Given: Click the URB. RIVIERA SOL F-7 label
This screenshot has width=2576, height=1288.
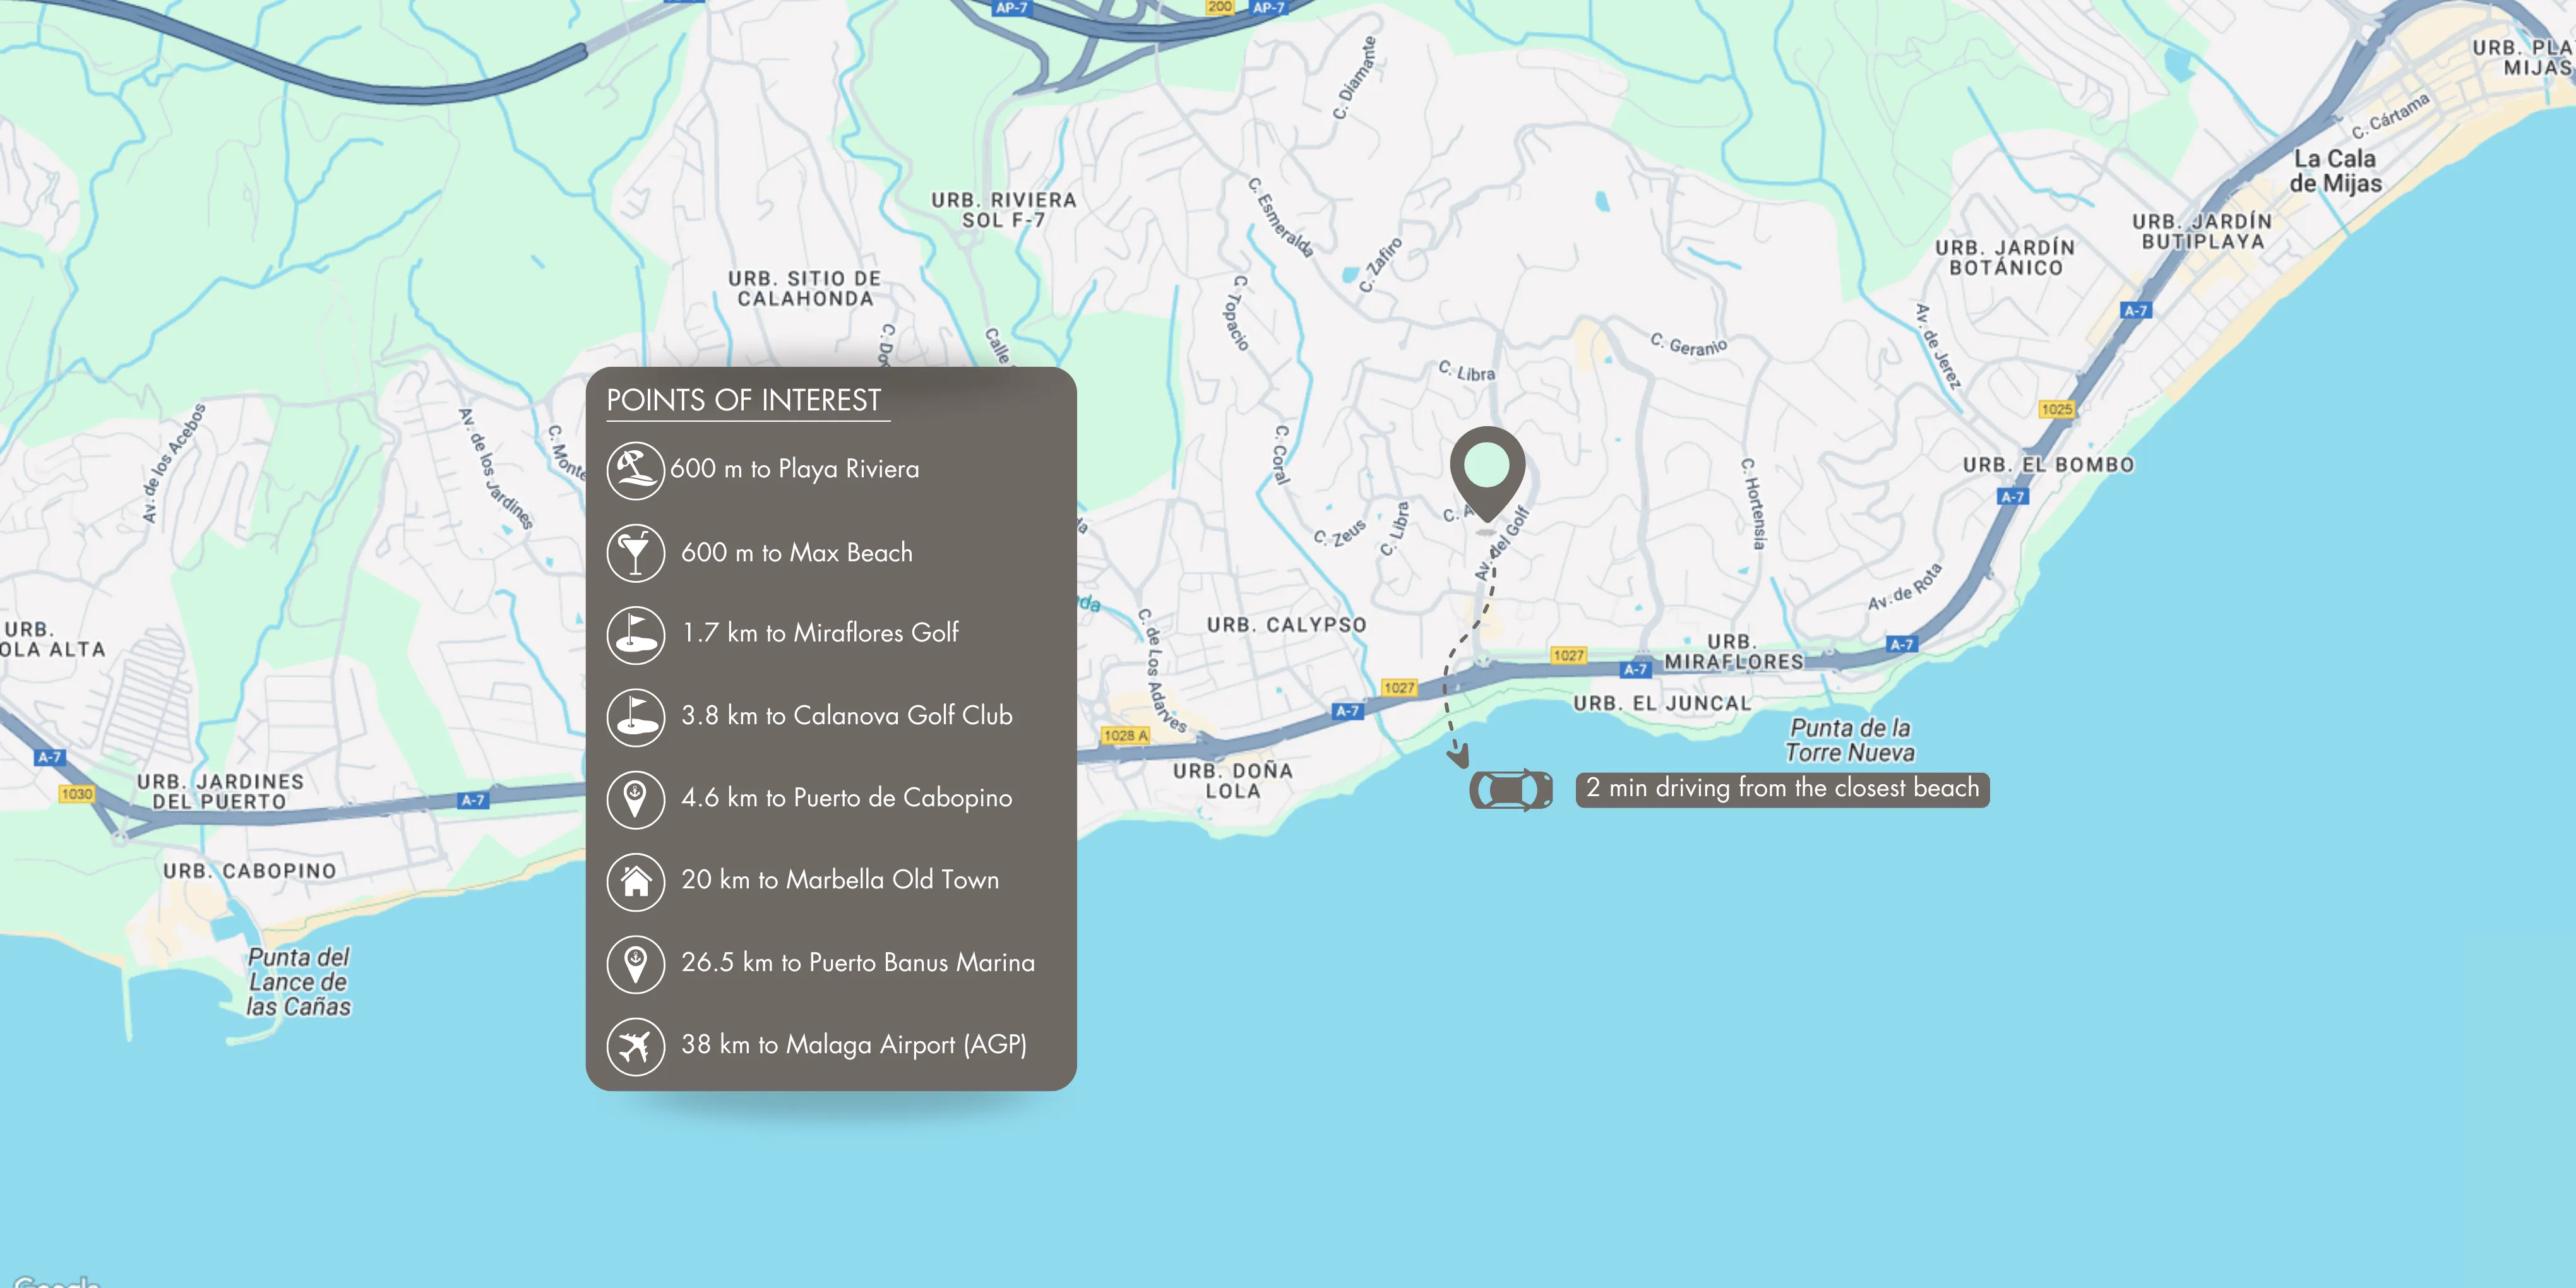Looking at the screenshot, I should point(1004,210).
